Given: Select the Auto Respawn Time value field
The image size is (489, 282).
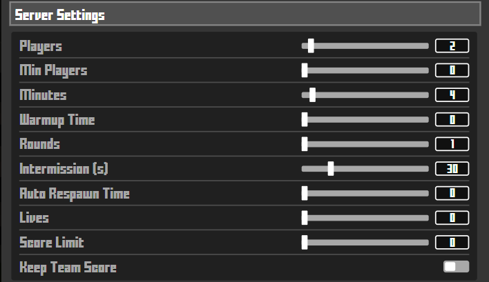Looking at the screenshot, I should click(x=452, y=194).
